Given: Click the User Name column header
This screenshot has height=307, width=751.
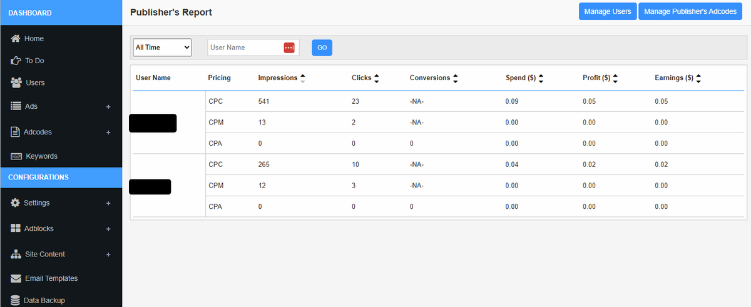Looking at the screenshot, I should (x=153, y=78).
